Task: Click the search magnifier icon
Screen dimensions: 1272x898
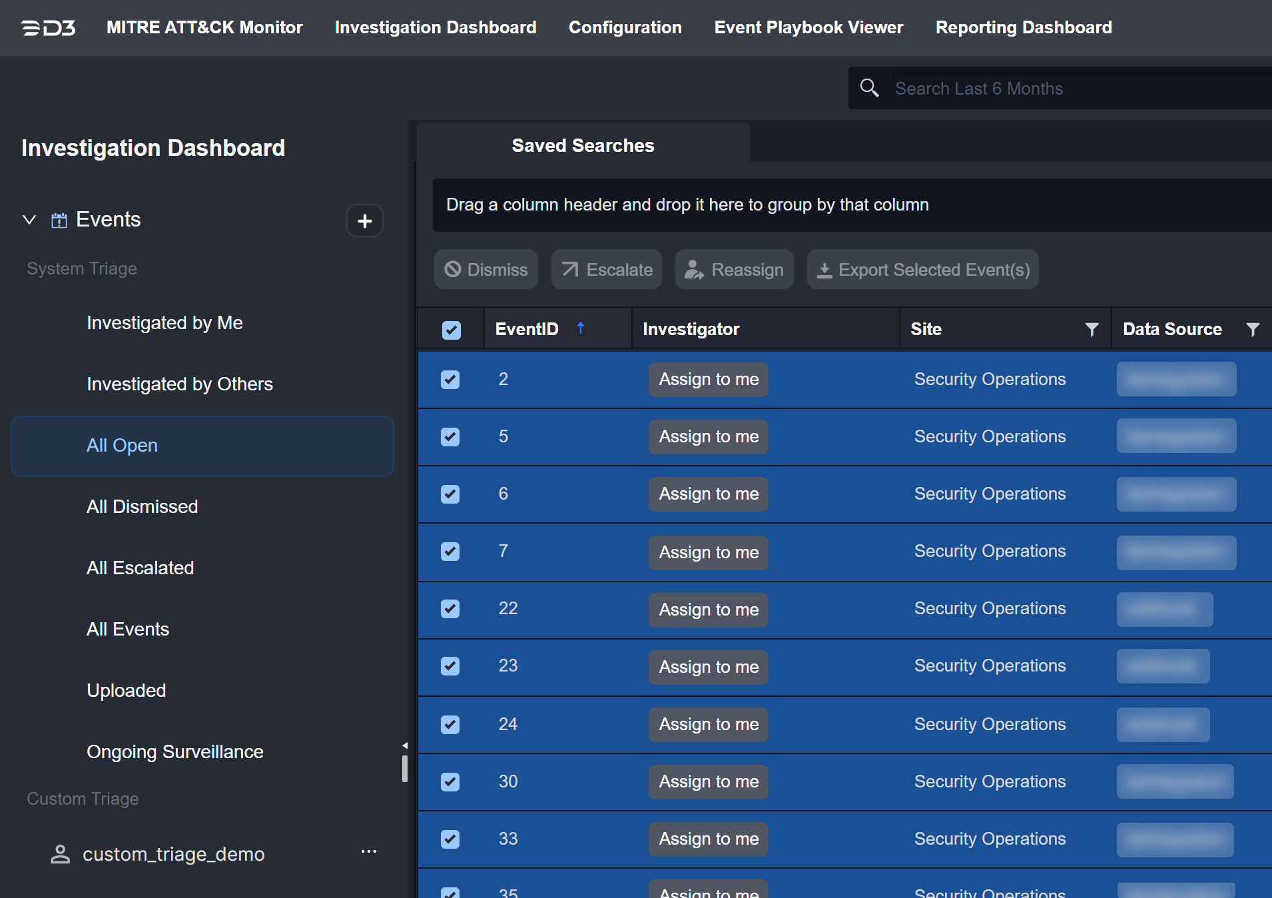Action: 869,88
